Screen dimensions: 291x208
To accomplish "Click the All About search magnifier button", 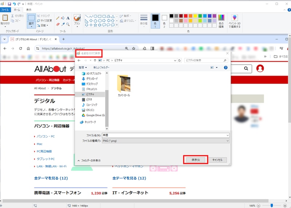I will (246, 69).
